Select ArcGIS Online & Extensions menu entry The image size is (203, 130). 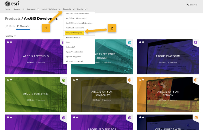[x=79, y=14]
